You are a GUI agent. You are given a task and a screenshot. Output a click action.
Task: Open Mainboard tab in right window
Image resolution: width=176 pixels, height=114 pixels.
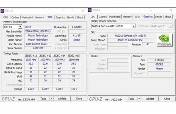pyautogui.click(x=115, y=17)
